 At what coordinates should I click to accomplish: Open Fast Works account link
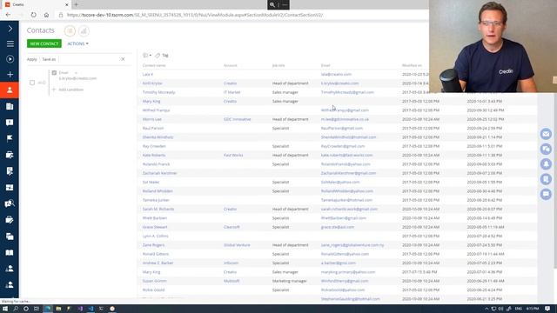click(233, 155)
